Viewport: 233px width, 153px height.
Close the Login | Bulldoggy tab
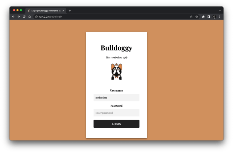tap(63, 11)
